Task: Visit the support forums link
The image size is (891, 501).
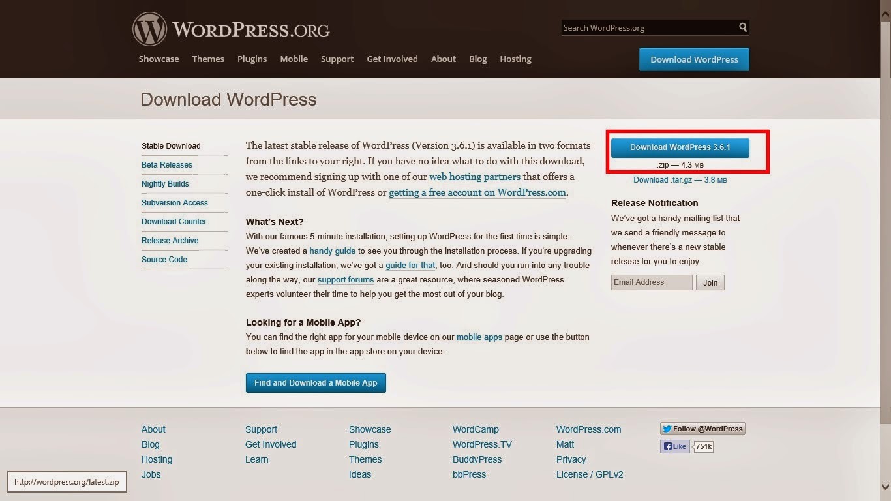Action: (346, 279)
